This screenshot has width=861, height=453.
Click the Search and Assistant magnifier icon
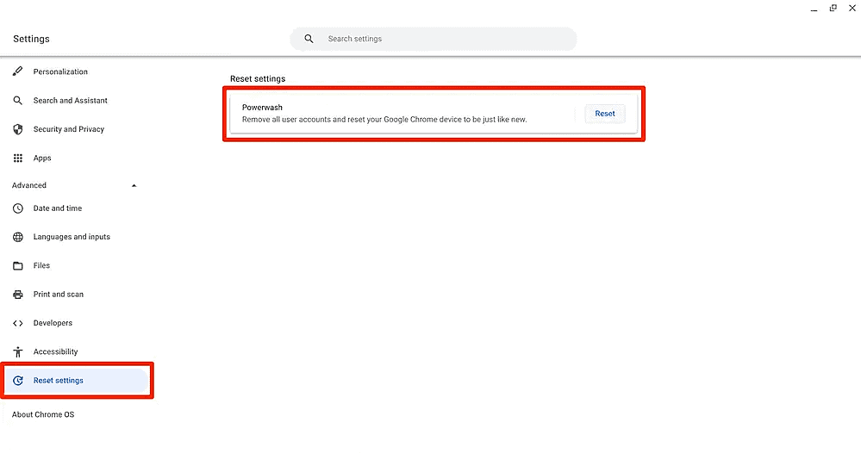coord(17,101)
